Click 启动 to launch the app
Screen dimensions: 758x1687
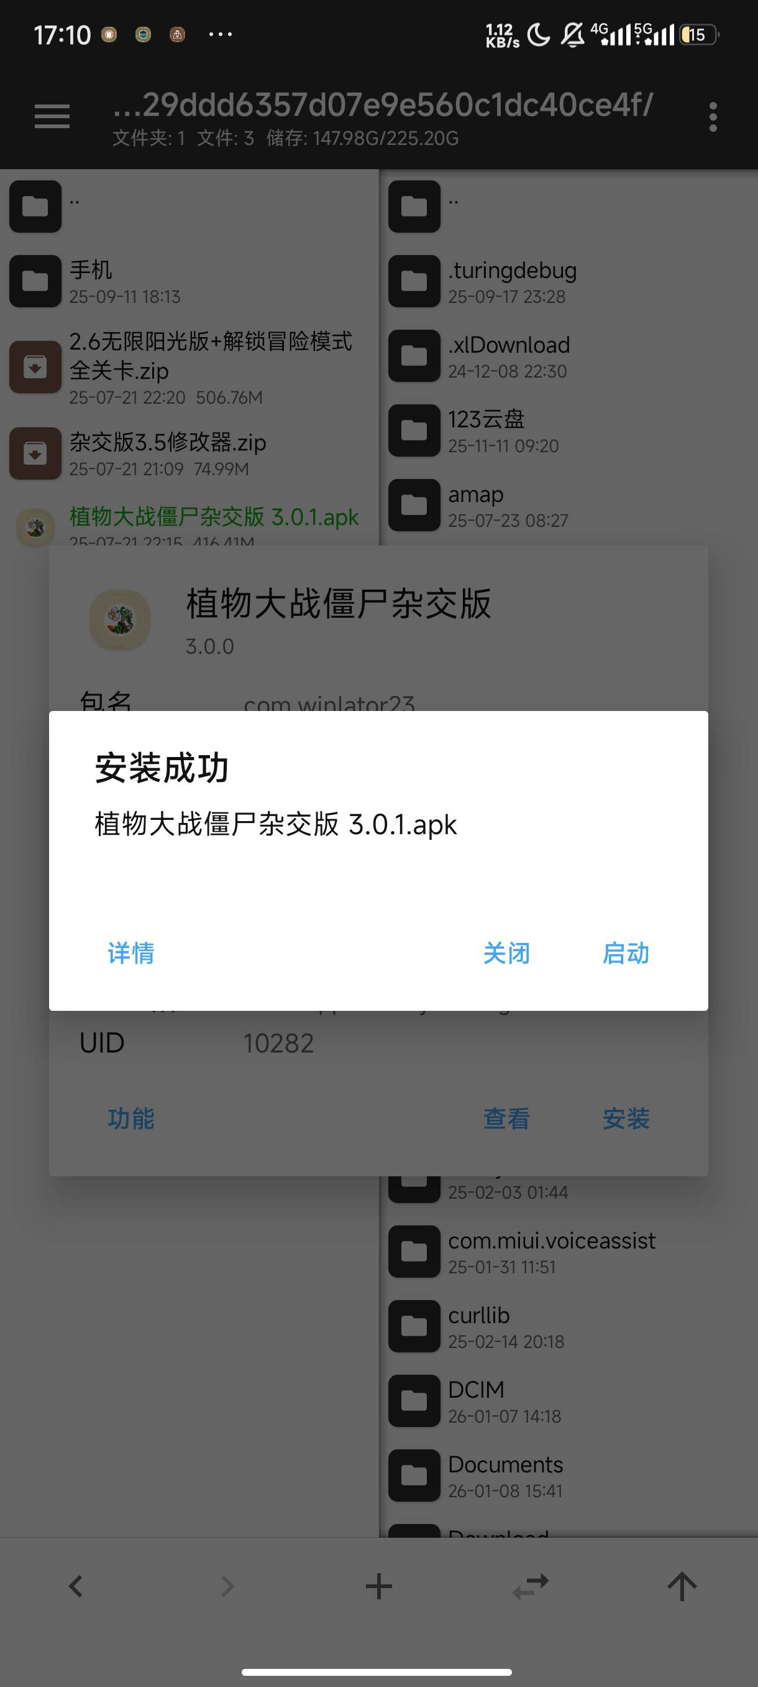coord(626,953)
